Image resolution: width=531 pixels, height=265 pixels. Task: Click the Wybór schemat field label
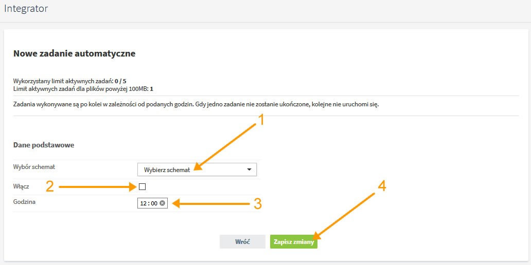point(34,166)
